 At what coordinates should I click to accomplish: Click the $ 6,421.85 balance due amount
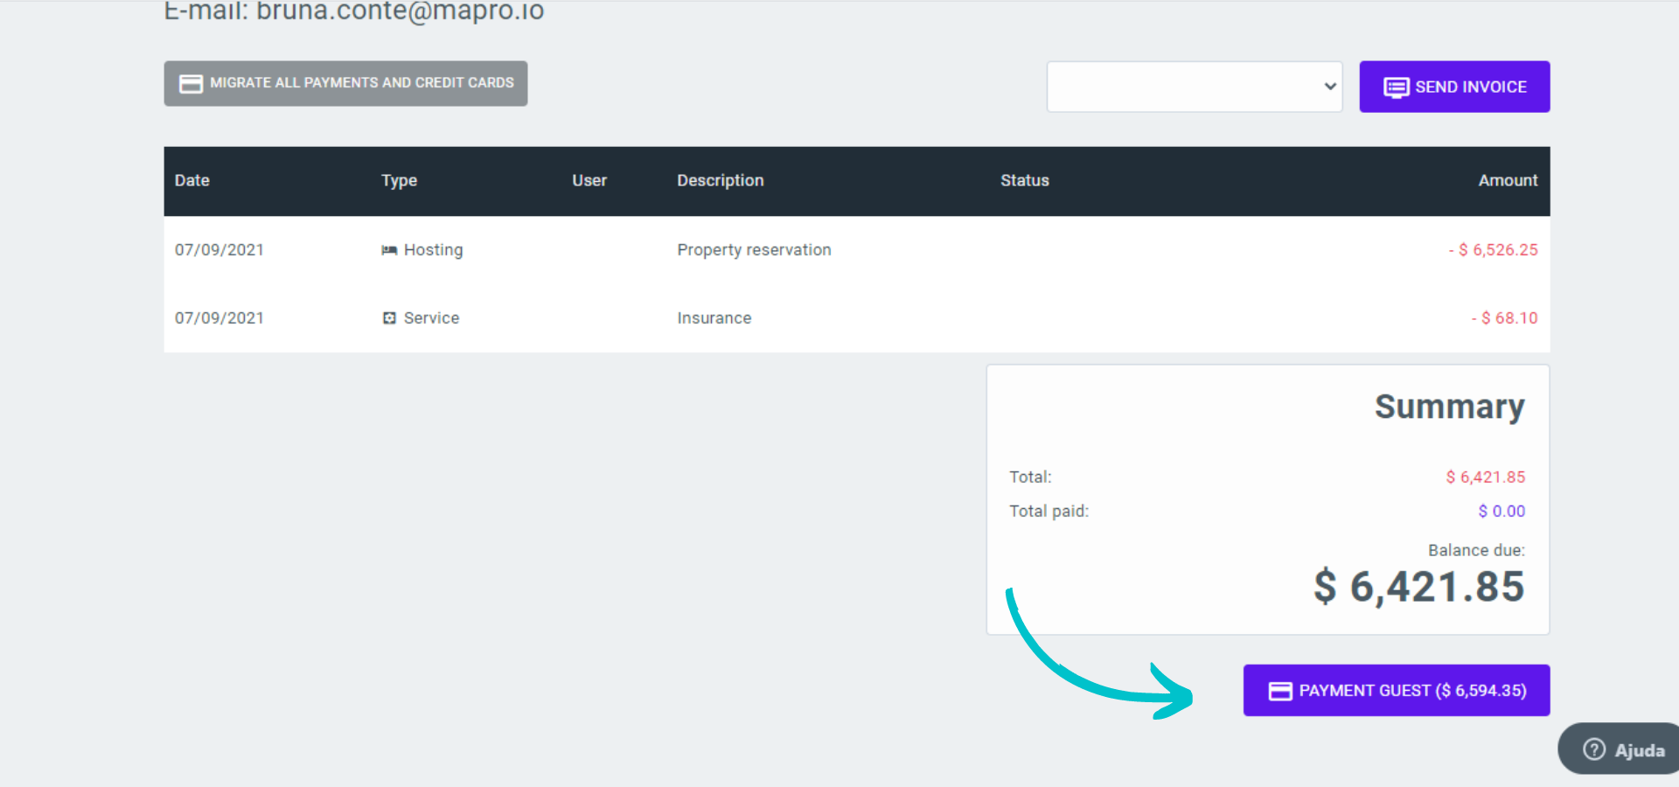tap(1418, 587)
